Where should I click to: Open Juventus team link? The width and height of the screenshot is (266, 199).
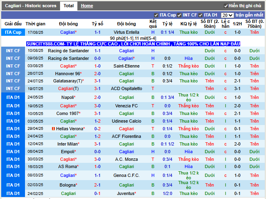pos(127,193)
